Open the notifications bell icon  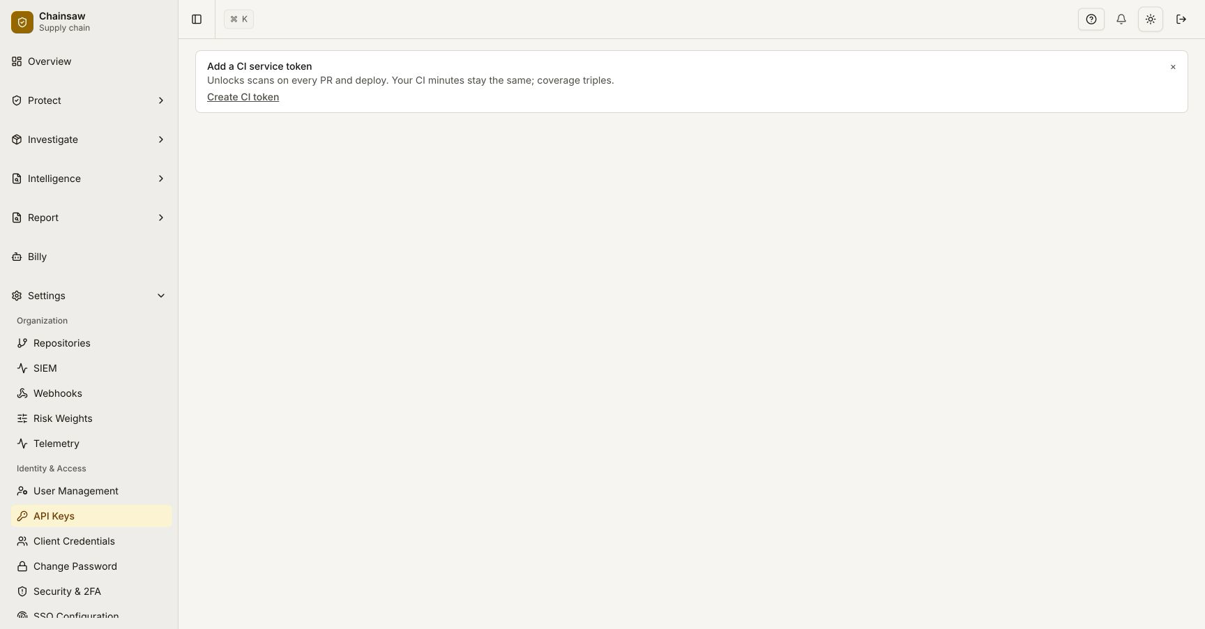tap(1121, 20)
